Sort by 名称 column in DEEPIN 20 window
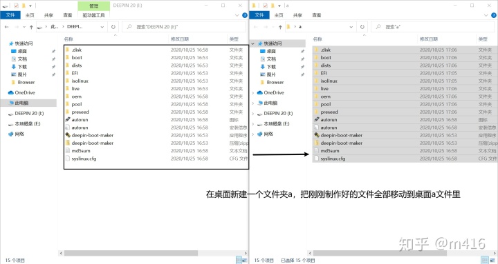 [68, 39]
